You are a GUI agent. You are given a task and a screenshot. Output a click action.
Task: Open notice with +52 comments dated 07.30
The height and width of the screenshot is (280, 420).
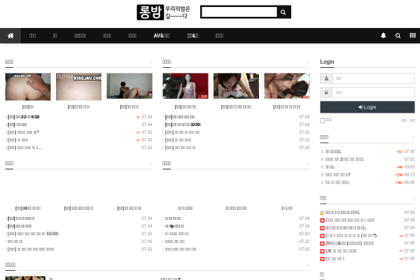coord(333,152)
